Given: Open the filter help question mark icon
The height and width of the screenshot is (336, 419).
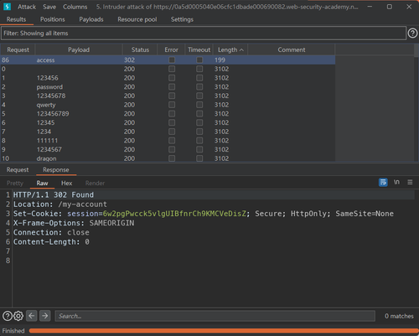Looking at the screenshot, I should point(412,34).
